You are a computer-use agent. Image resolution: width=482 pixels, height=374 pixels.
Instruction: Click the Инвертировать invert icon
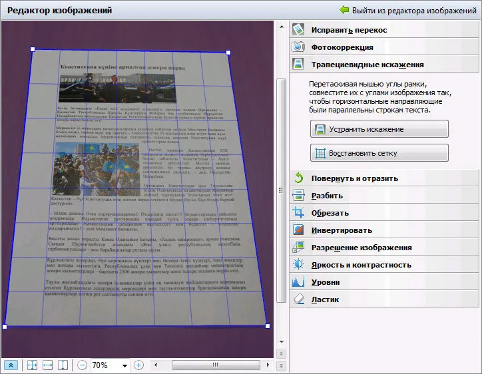click(x=298, y=230)
